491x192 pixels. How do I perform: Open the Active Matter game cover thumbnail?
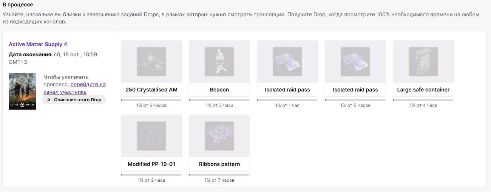pyautogui.click(x=22, y=91)
